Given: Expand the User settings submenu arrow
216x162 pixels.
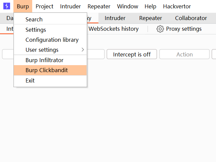Looking at the screenshot, I should pyautogui.click(x=83, y=50).
